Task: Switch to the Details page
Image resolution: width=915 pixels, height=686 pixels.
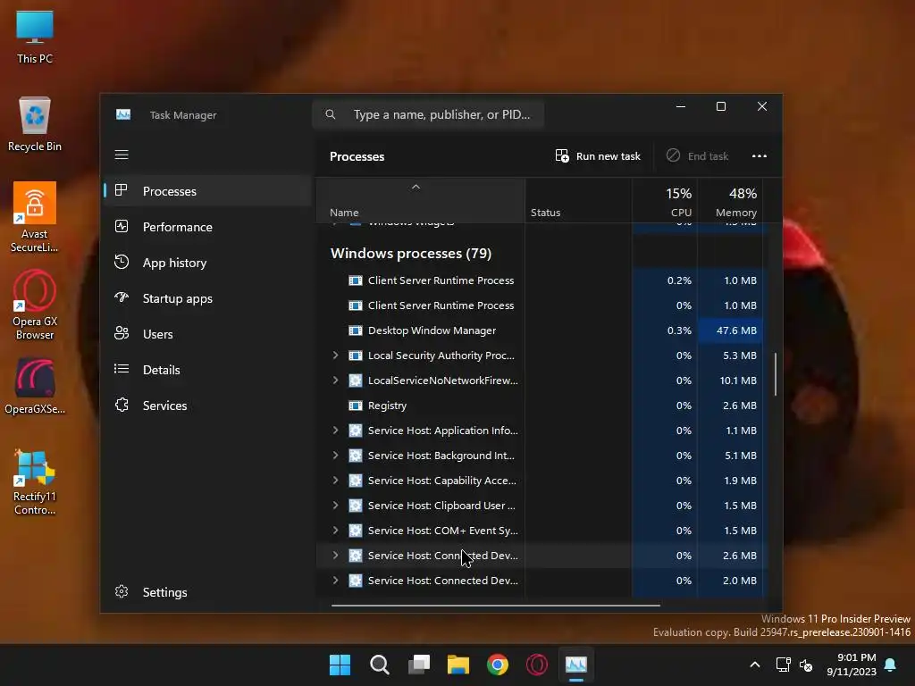Action: (x=207, y=370)
